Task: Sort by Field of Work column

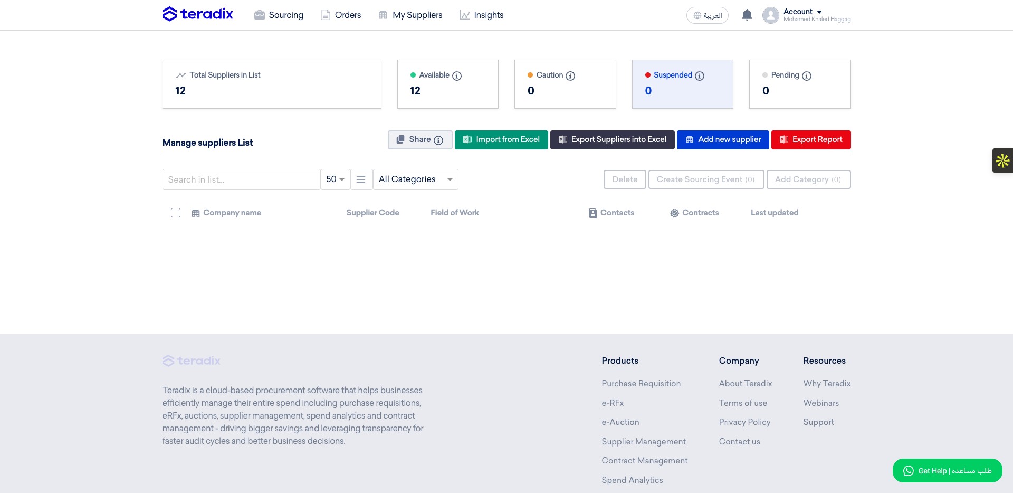Action: [455, 213]
